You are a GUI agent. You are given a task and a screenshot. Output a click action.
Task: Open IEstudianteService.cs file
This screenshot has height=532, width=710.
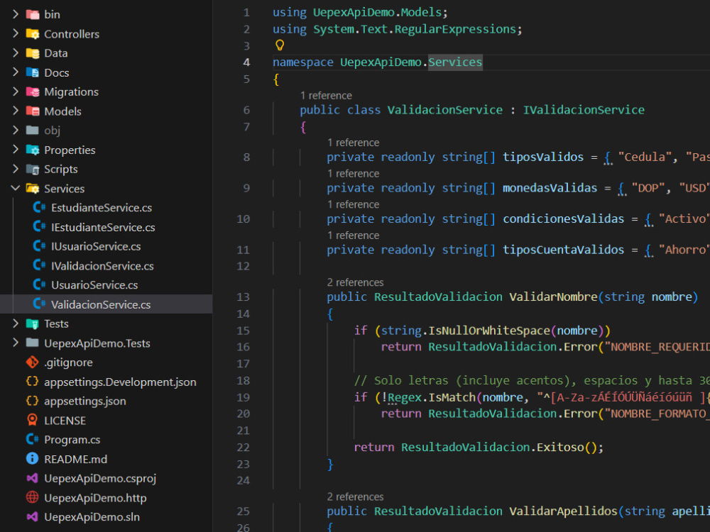pos(103,227)
